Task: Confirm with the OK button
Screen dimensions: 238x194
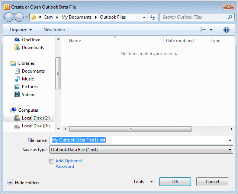Action: pos(175,182)
